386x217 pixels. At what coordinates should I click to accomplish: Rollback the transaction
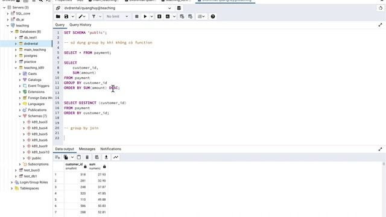191,16
